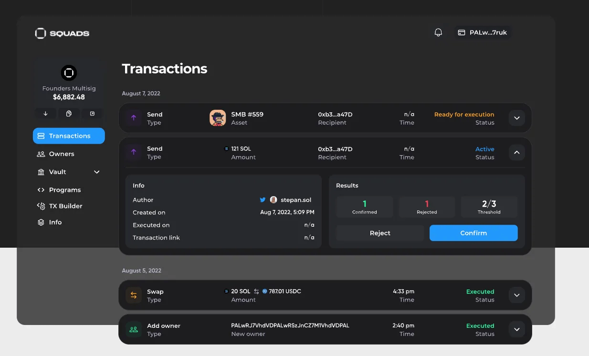The image size is (589, 356).
Task: Reject the 121 SOL send transaction
Action: (x=380, y=233)
